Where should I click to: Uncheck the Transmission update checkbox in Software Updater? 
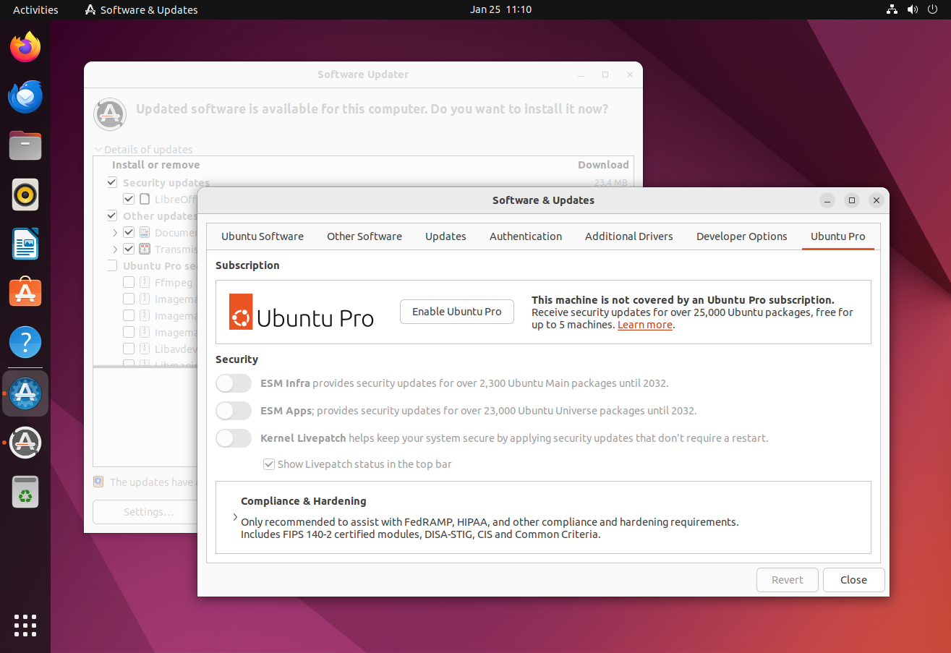coord(129,249)
